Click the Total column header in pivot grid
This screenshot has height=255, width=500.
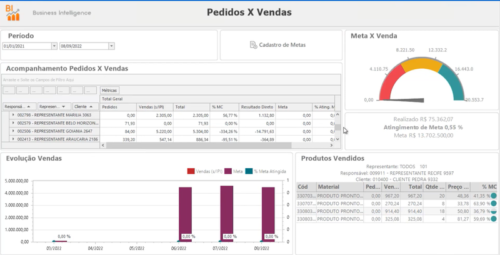pyautogui.click(x=191, y=107)
